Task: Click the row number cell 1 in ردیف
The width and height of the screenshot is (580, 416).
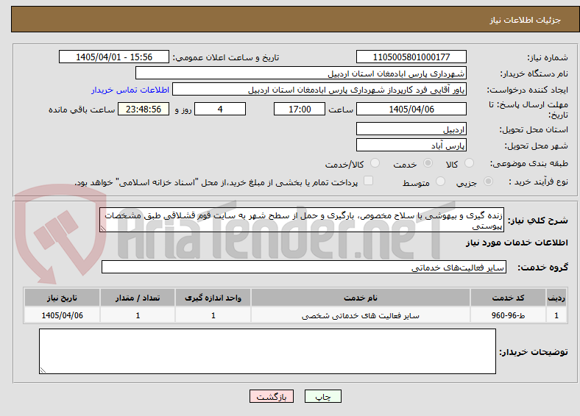Action: (x=556, y=315)
